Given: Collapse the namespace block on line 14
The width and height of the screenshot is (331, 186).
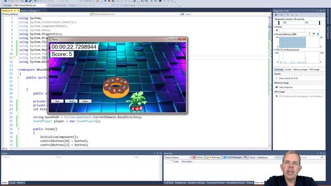Looking at the screenshot, I should tap(18, 70).
